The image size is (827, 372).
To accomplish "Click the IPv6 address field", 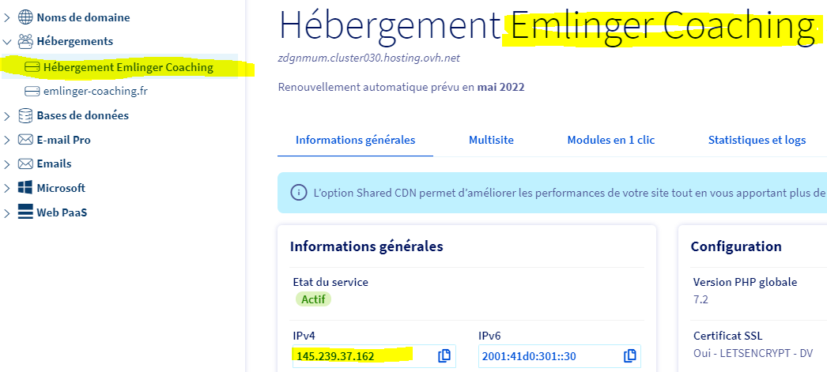I will tap(546, 356).
